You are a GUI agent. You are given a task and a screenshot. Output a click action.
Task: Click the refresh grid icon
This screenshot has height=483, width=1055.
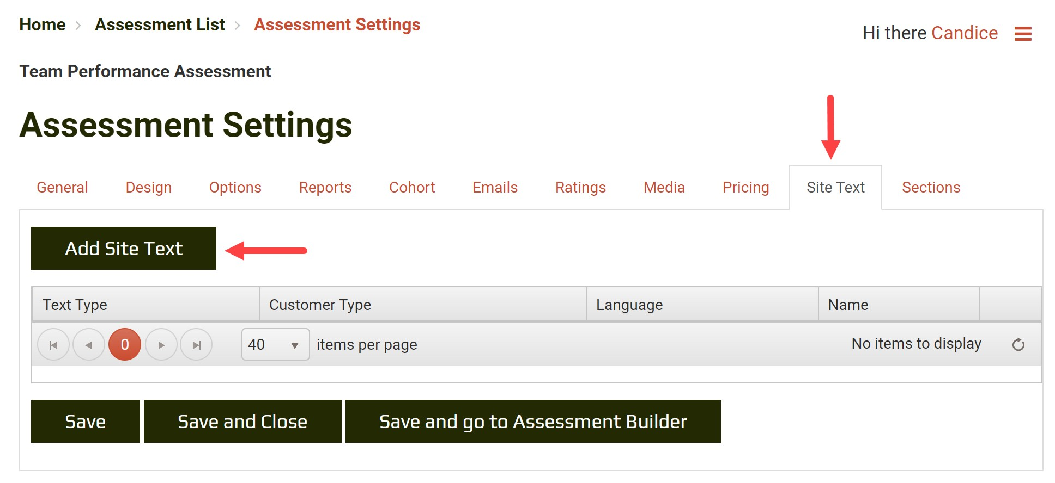click(1018, 345)
